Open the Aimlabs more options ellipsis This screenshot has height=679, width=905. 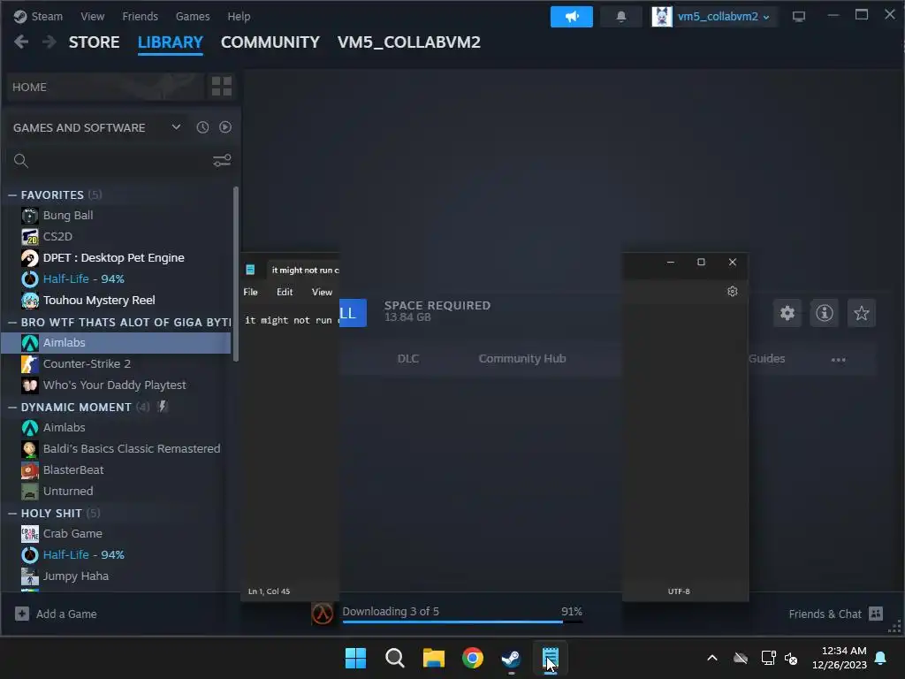coord(838,359)
